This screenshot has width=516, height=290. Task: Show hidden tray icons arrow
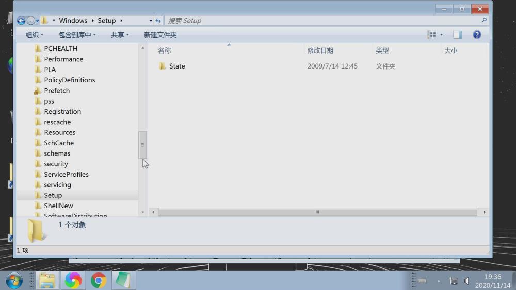[439, 281]
